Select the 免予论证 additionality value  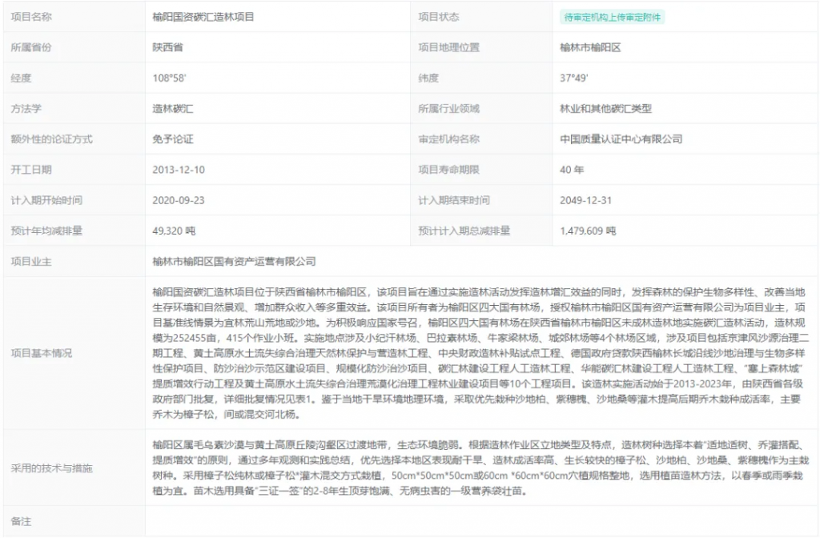pos(173,139)
